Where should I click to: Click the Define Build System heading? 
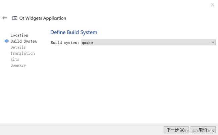(74, 32)
